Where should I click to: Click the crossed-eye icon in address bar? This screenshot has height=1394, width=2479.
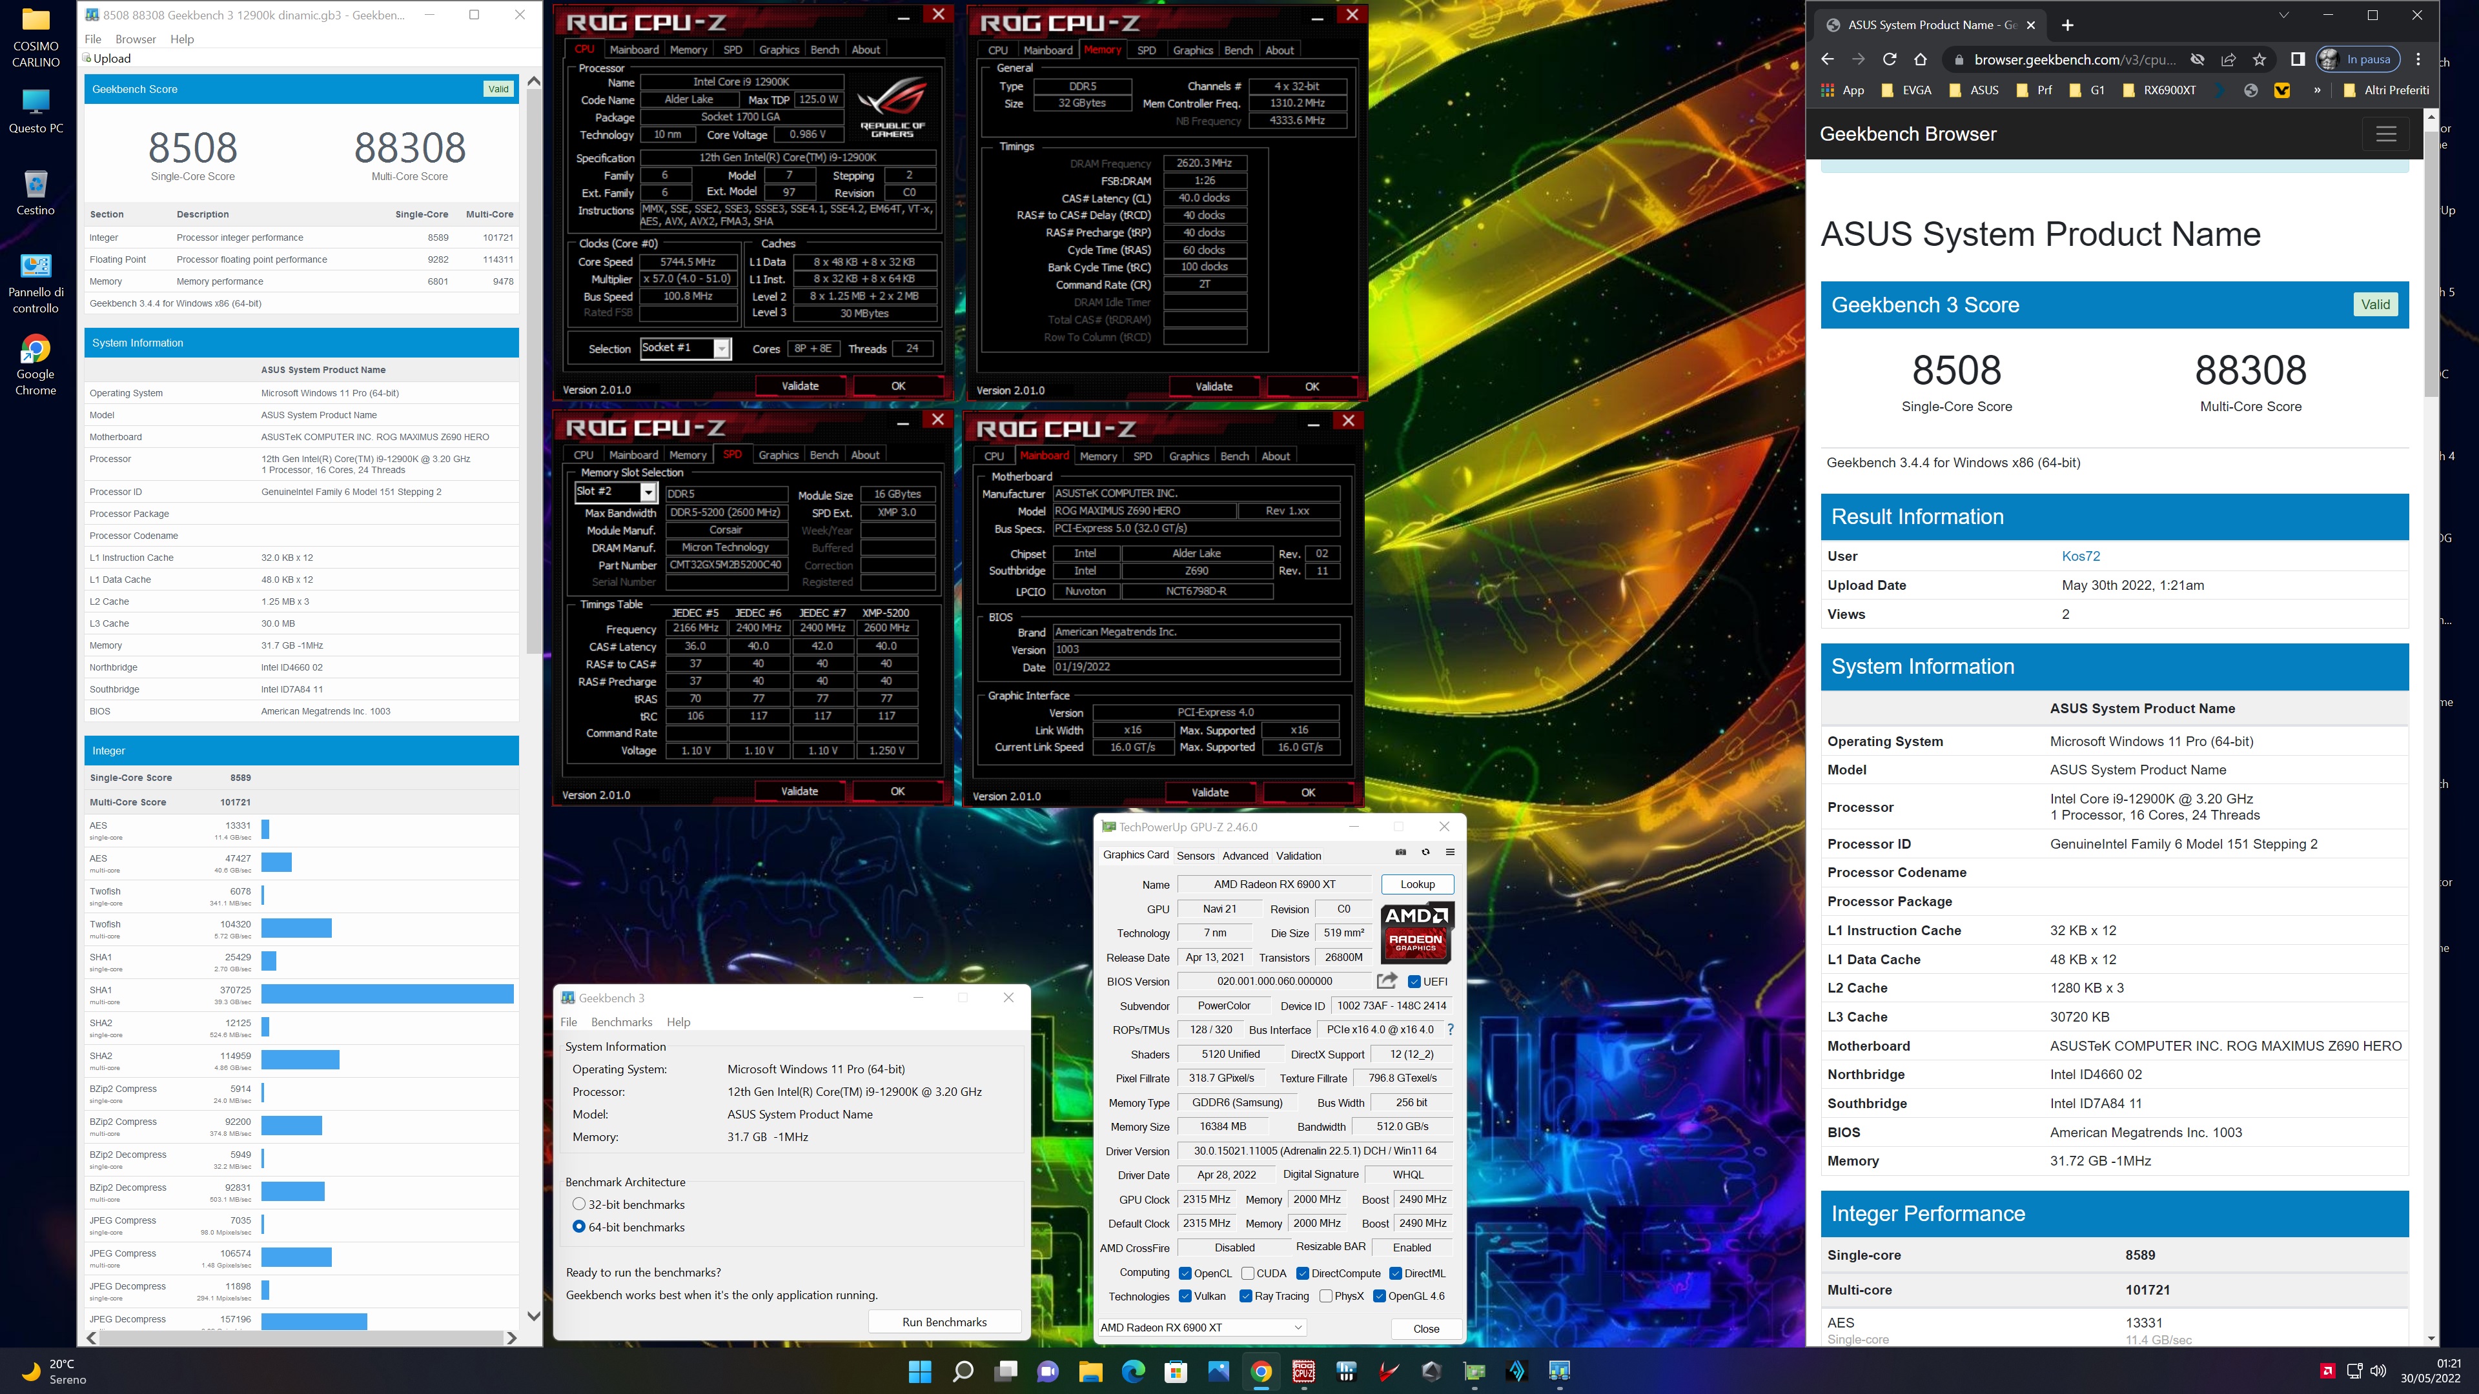[2198, 59]
